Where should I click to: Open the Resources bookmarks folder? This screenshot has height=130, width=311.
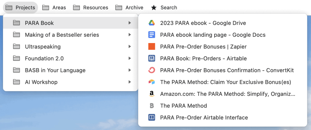91,8
